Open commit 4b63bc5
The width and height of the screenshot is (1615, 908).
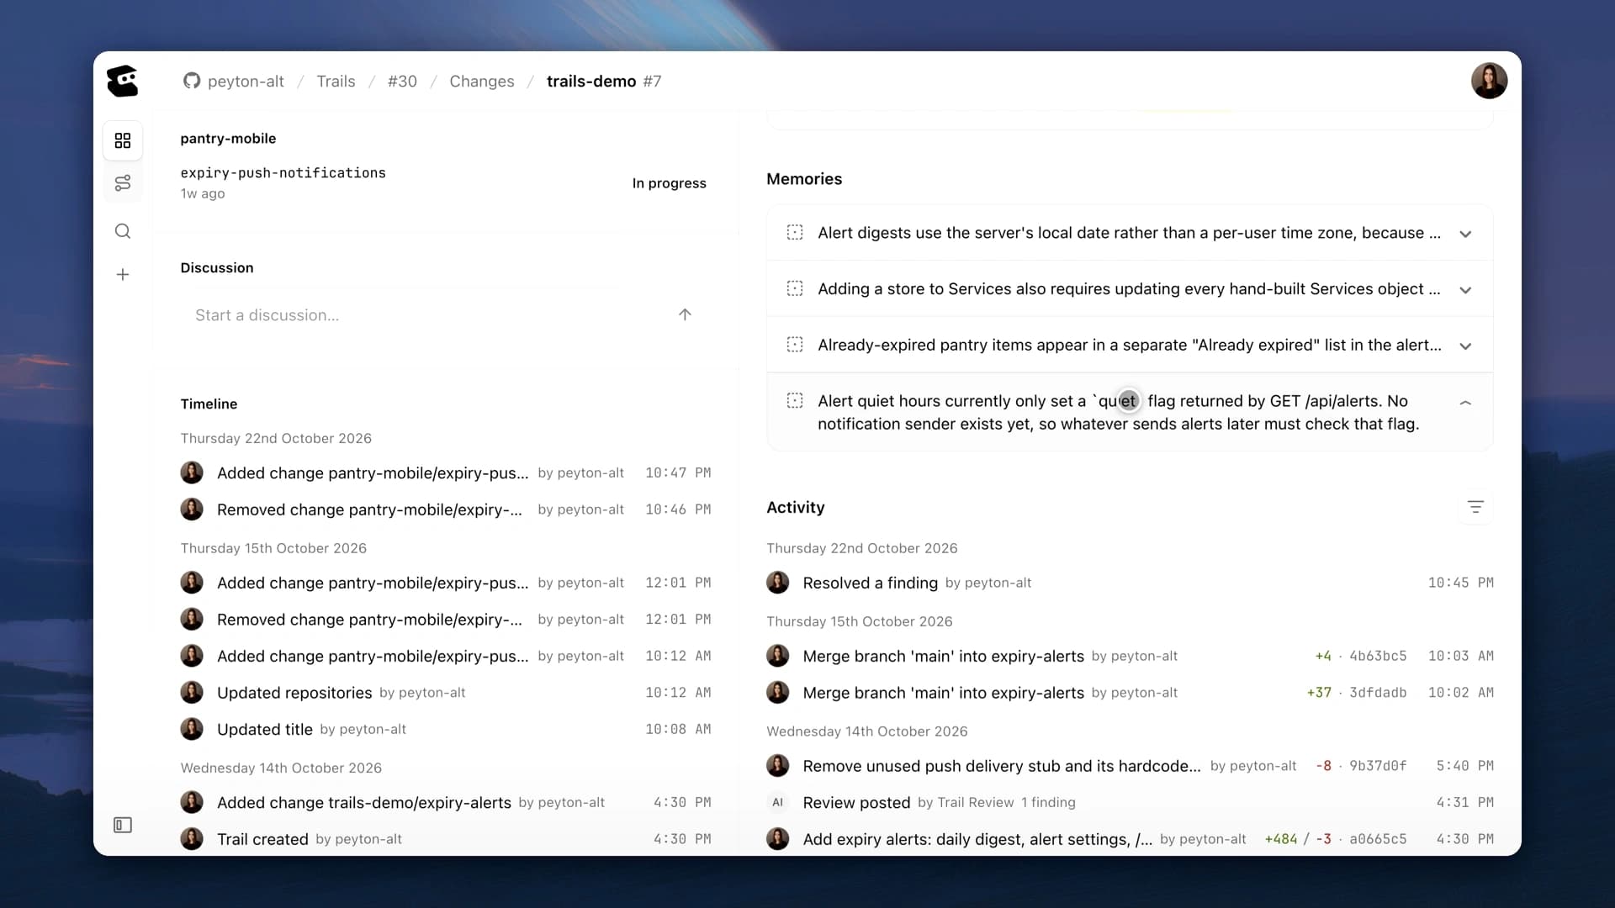[1378, 656]
